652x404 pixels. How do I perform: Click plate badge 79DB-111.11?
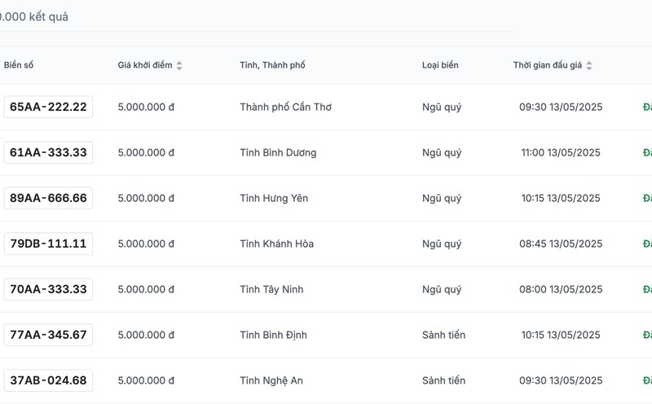[x=48, y=244]
